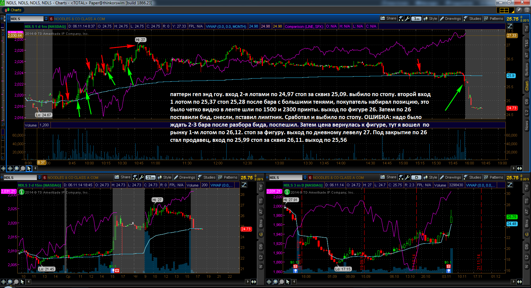Image resolution: width=531 pixels, height=288 pixels.
Task: Click the scroll right arrow in top chart
Action: [x=514, y=168]
